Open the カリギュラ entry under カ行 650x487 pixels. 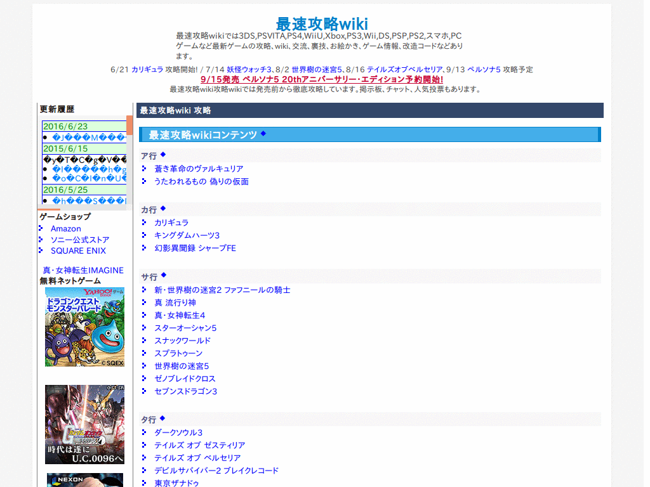tap(171, 223)
